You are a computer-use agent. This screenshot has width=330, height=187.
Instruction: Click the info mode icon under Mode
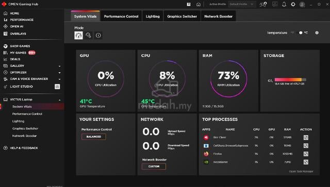coord(98,36)
